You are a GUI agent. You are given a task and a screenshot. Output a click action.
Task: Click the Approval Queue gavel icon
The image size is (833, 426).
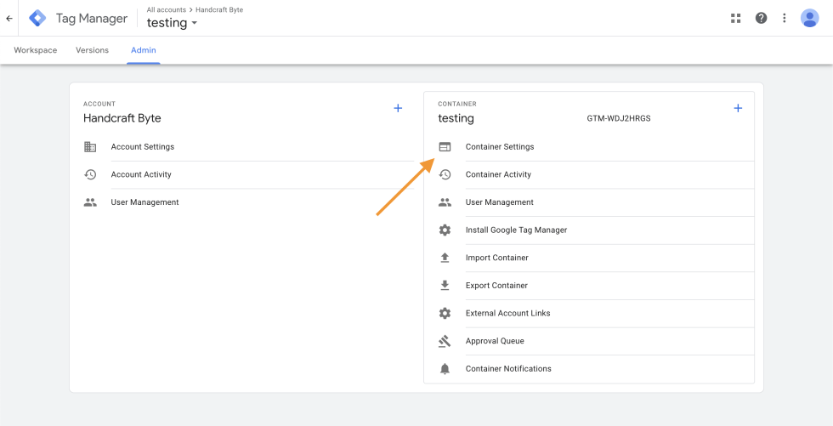(x=445, y=341)
